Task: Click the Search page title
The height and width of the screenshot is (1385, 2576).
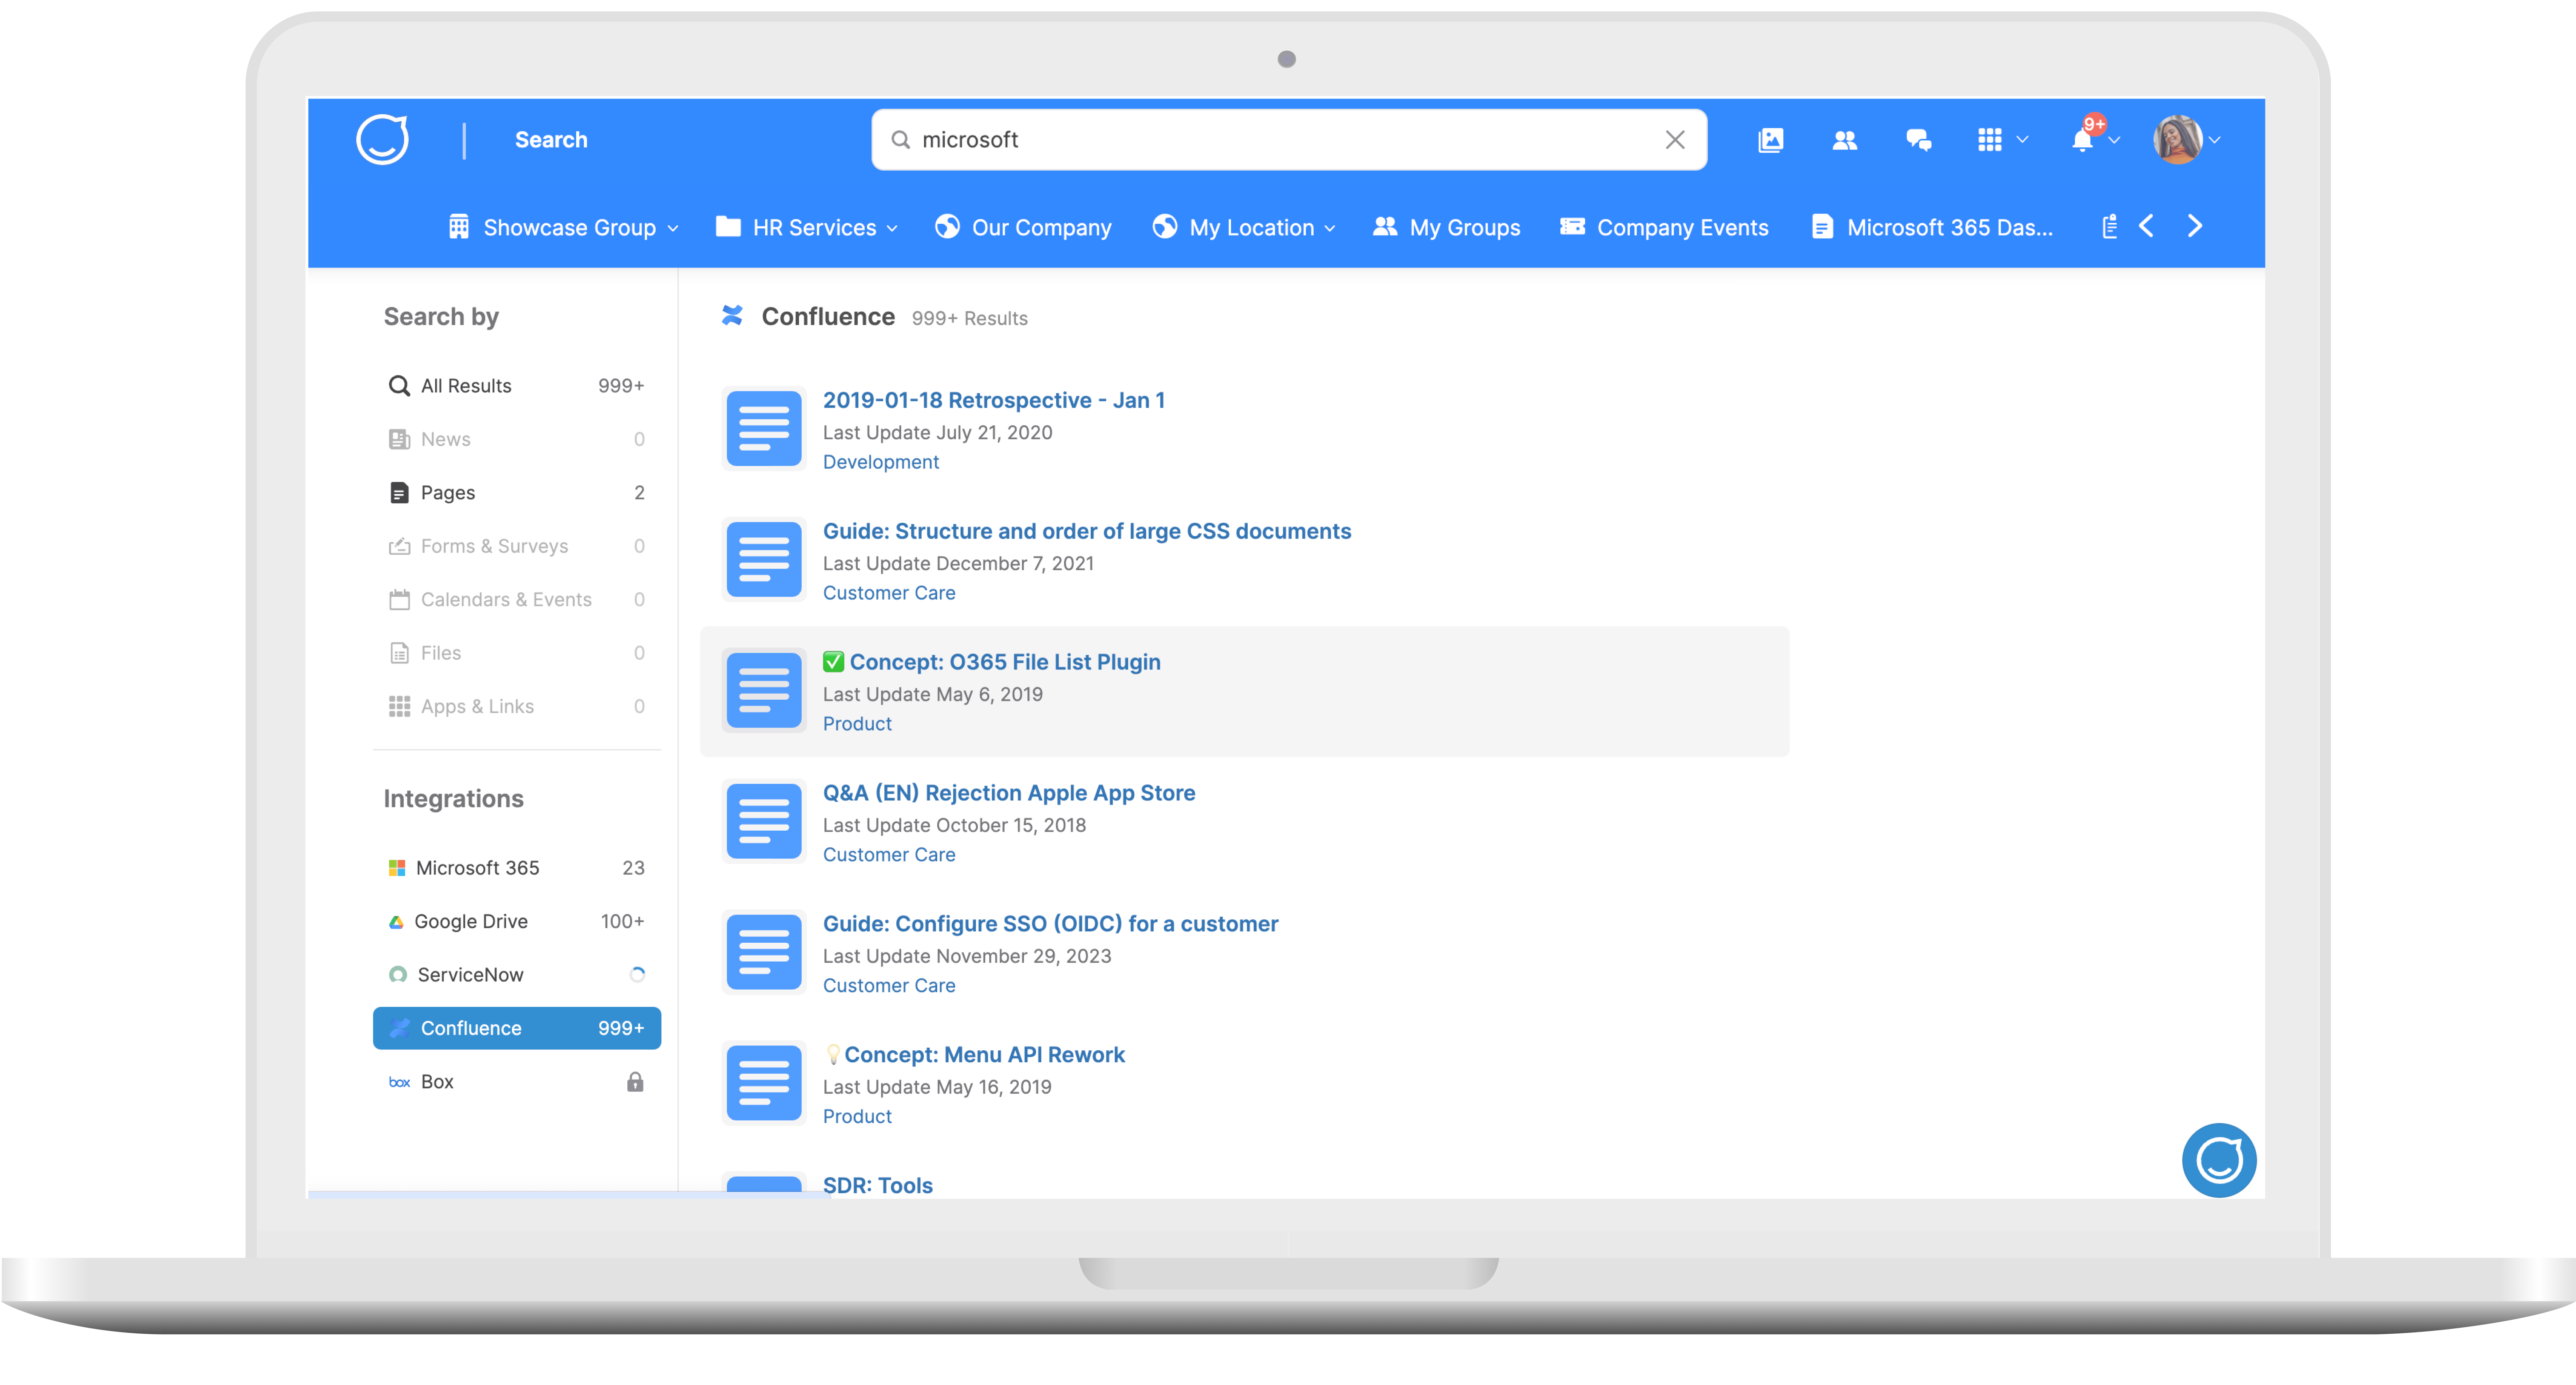Action: (551, 140)
